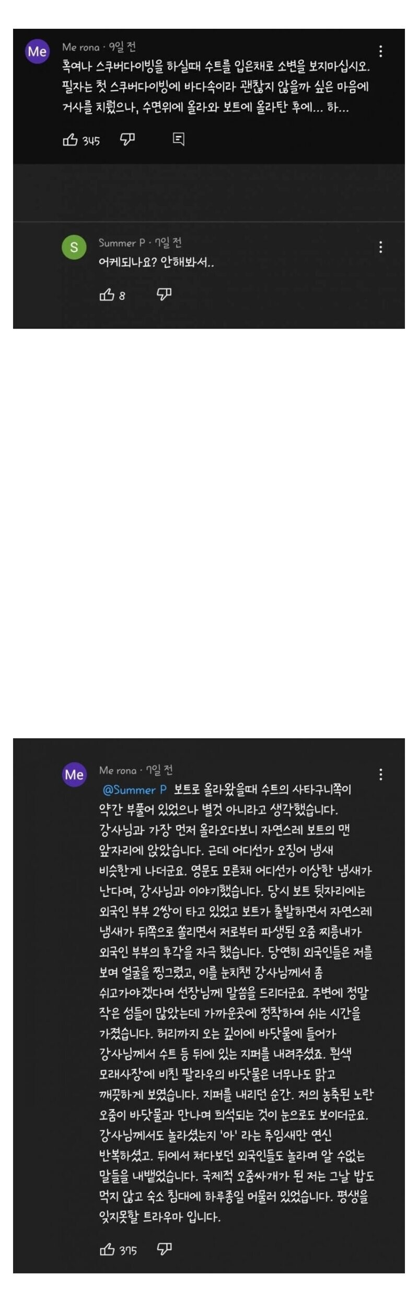Open Me rona's name on long reply

(118, 770)
